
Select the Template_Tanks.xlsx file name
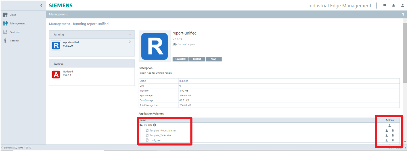point(160,135)
